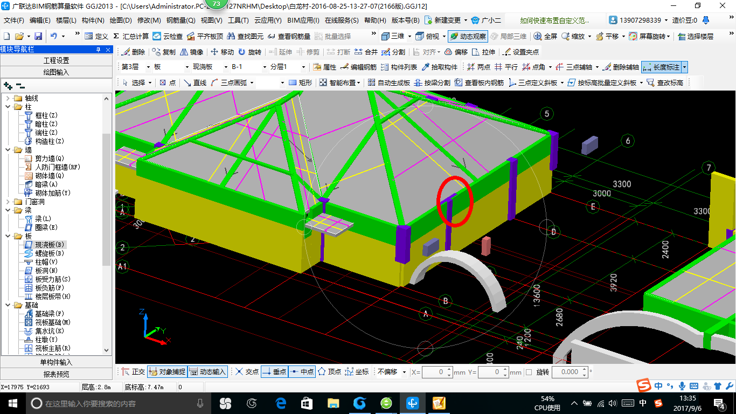The width and height of the screenshot is (736, 414).
Task: Collapse the 基础 tree node
Action: pos(8,305)
